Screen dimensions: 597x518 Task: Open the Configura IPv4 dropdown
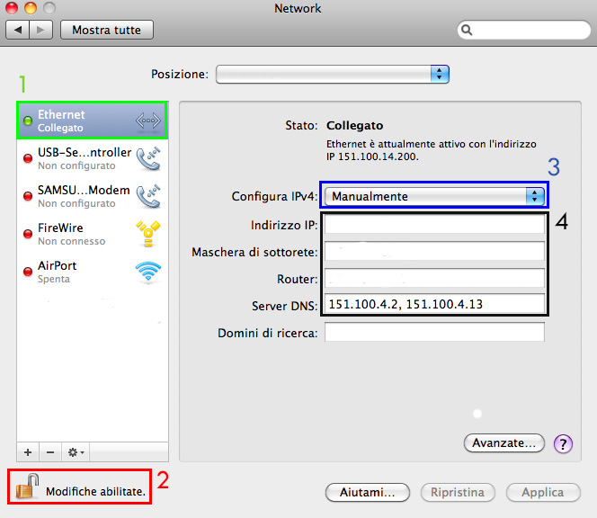(434, 196)
